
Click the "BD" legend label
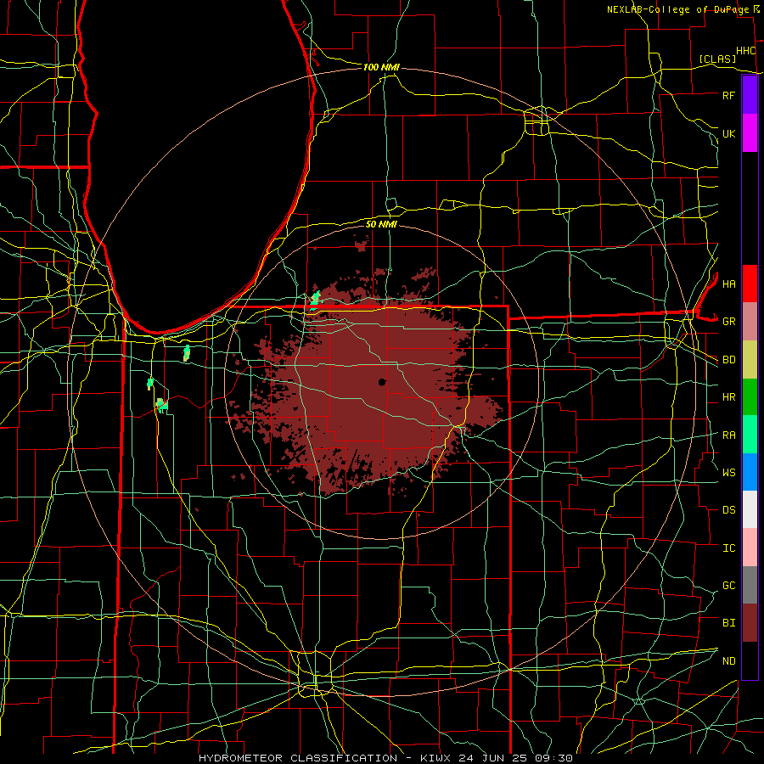pos(728,360)
